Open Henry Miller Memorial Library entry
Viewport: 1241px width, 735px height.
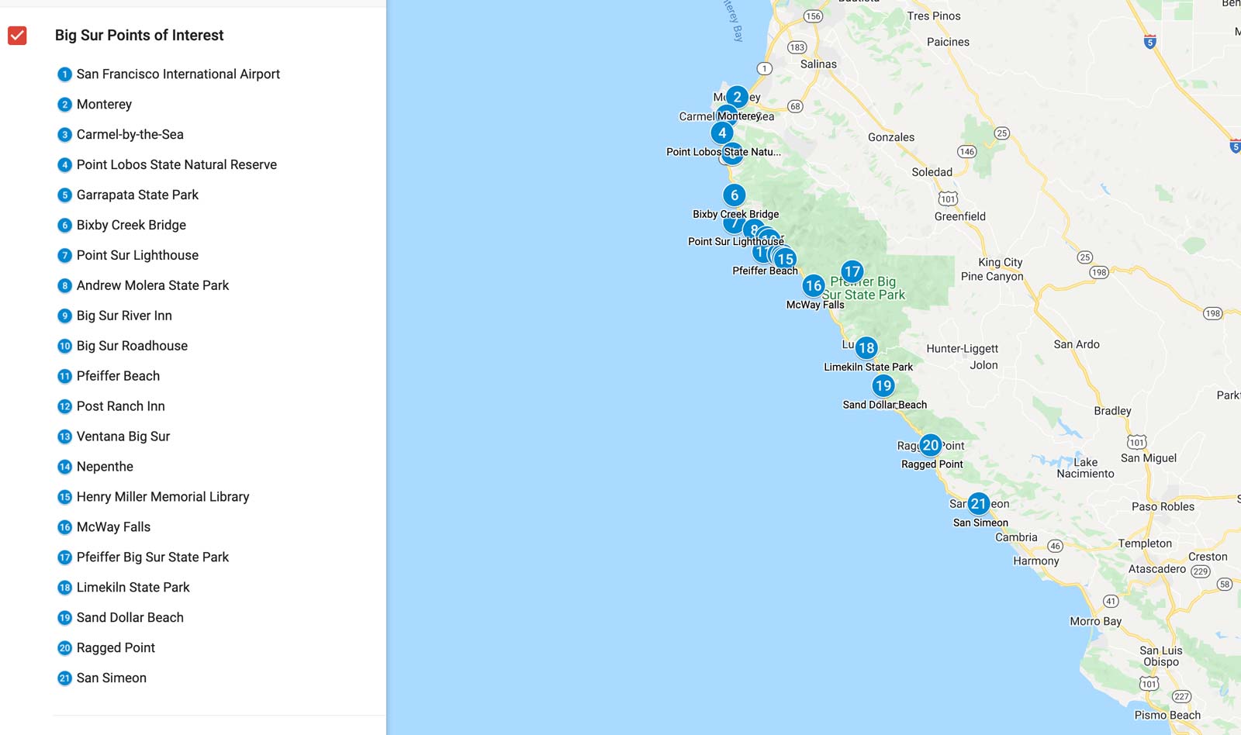pyautogui.click(x=162, y=497)
